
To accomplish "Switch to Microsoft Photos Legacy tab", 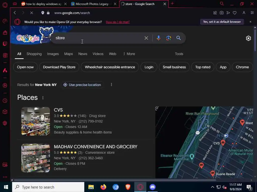I will [93, 4].
